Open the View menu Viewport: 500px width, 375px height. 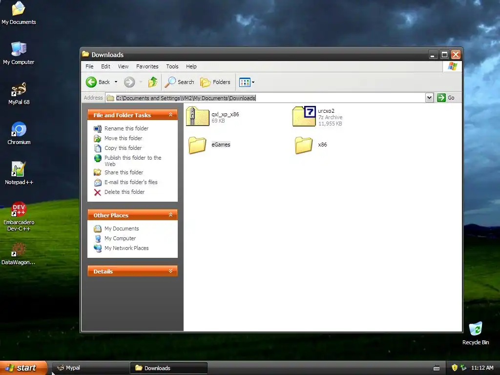coord(123,66)
